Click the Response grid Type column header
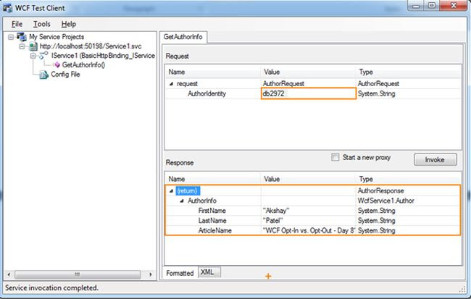The height and width of the screenshot is (299, 471). 408,180
